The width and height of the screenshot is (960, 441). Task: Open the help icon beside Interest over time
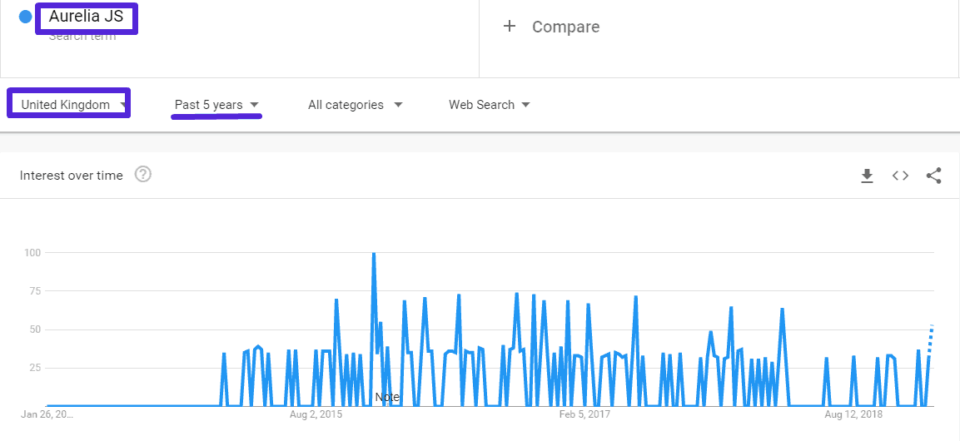click(143, 175)
